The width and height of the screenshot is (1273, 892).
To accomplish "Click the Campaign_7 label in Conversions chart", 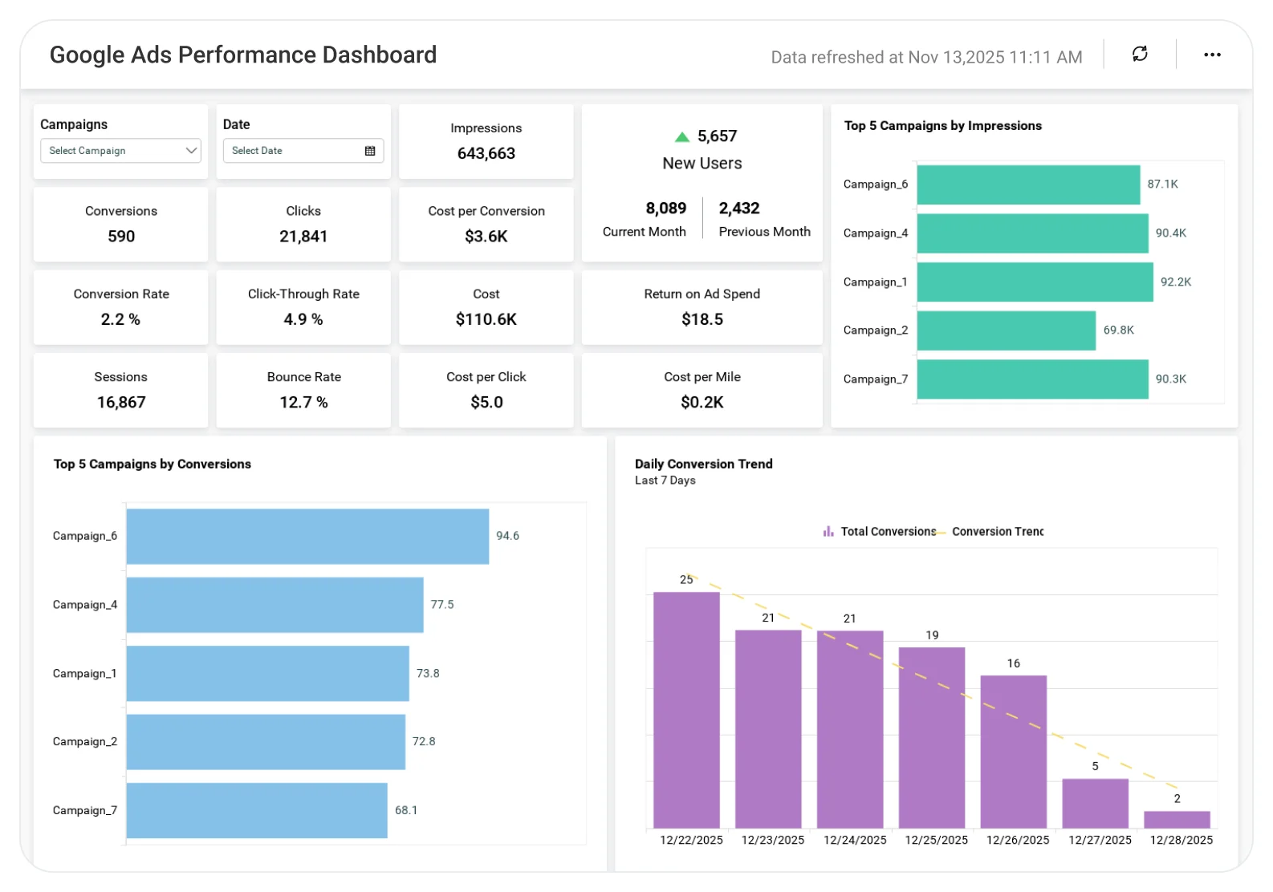I will (x=85, y=811).
